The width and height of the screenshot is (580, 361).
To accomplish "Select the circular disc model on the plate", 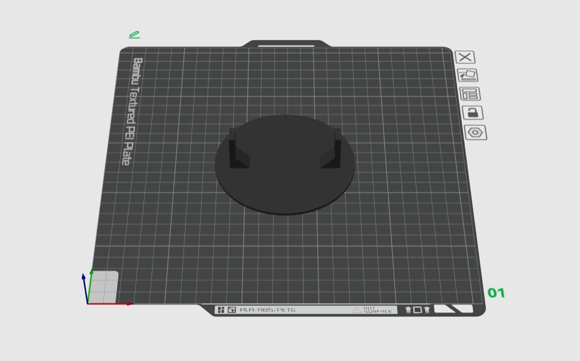I will click(285, 185).
